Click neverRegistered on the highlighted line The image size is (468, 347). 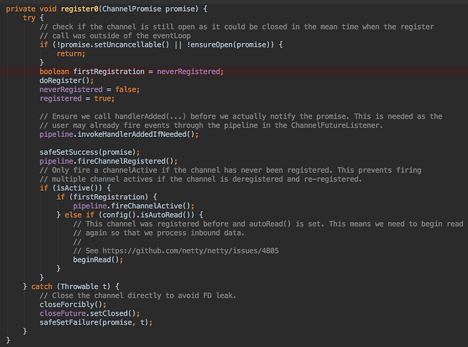[x=188, y=71]
